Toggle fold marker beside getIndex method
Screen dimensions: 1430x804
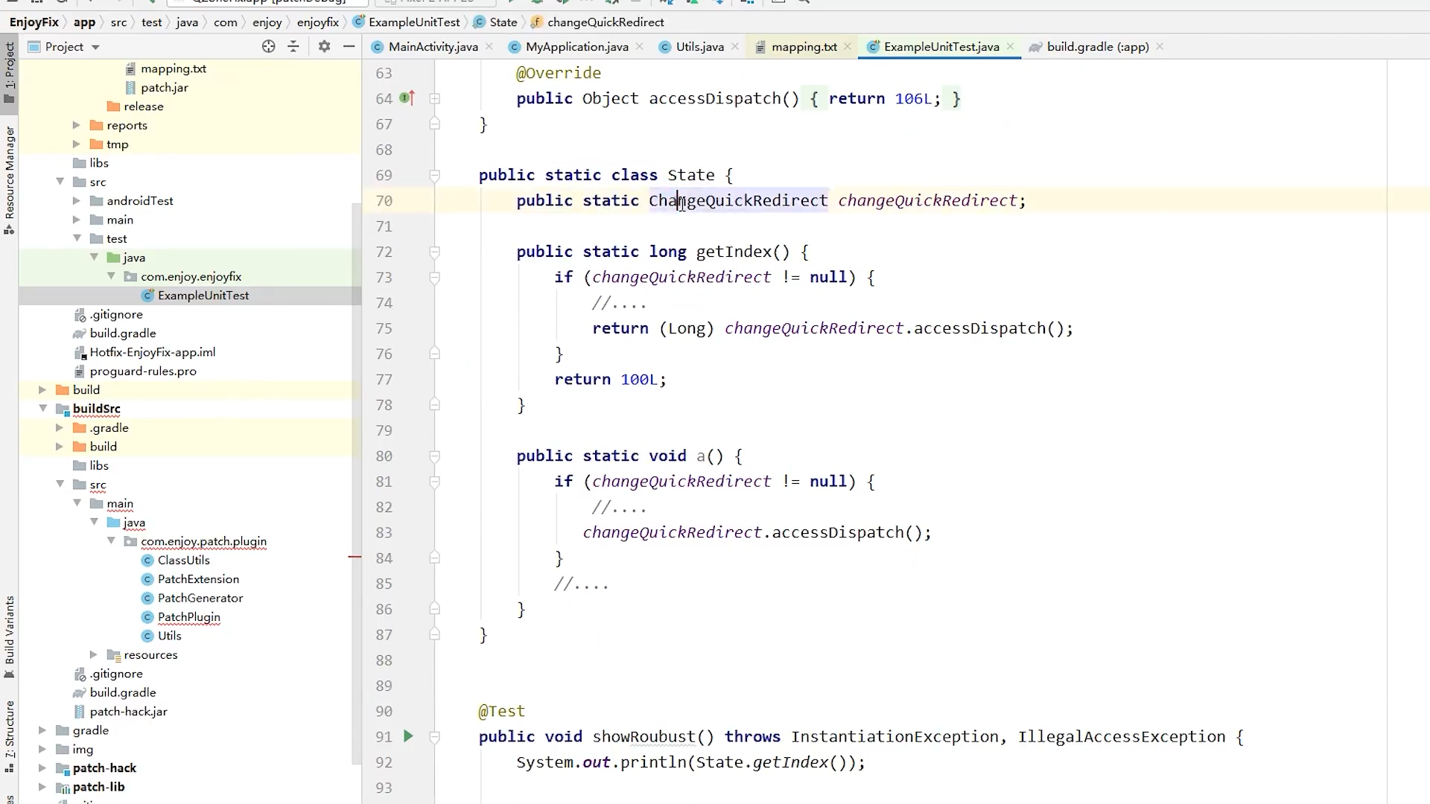coord(434,252)
